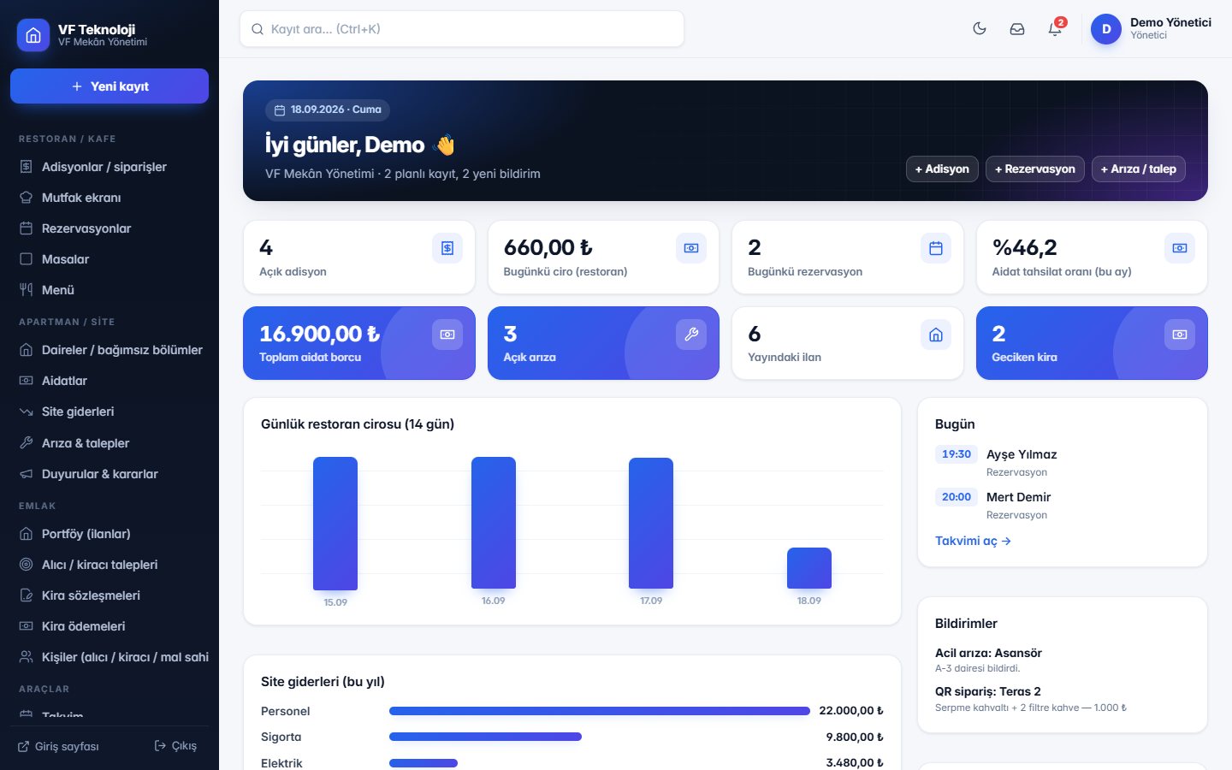Click the search magnifier icon
The width and height of the screenshot is (1232, 770).
[257, 29]
